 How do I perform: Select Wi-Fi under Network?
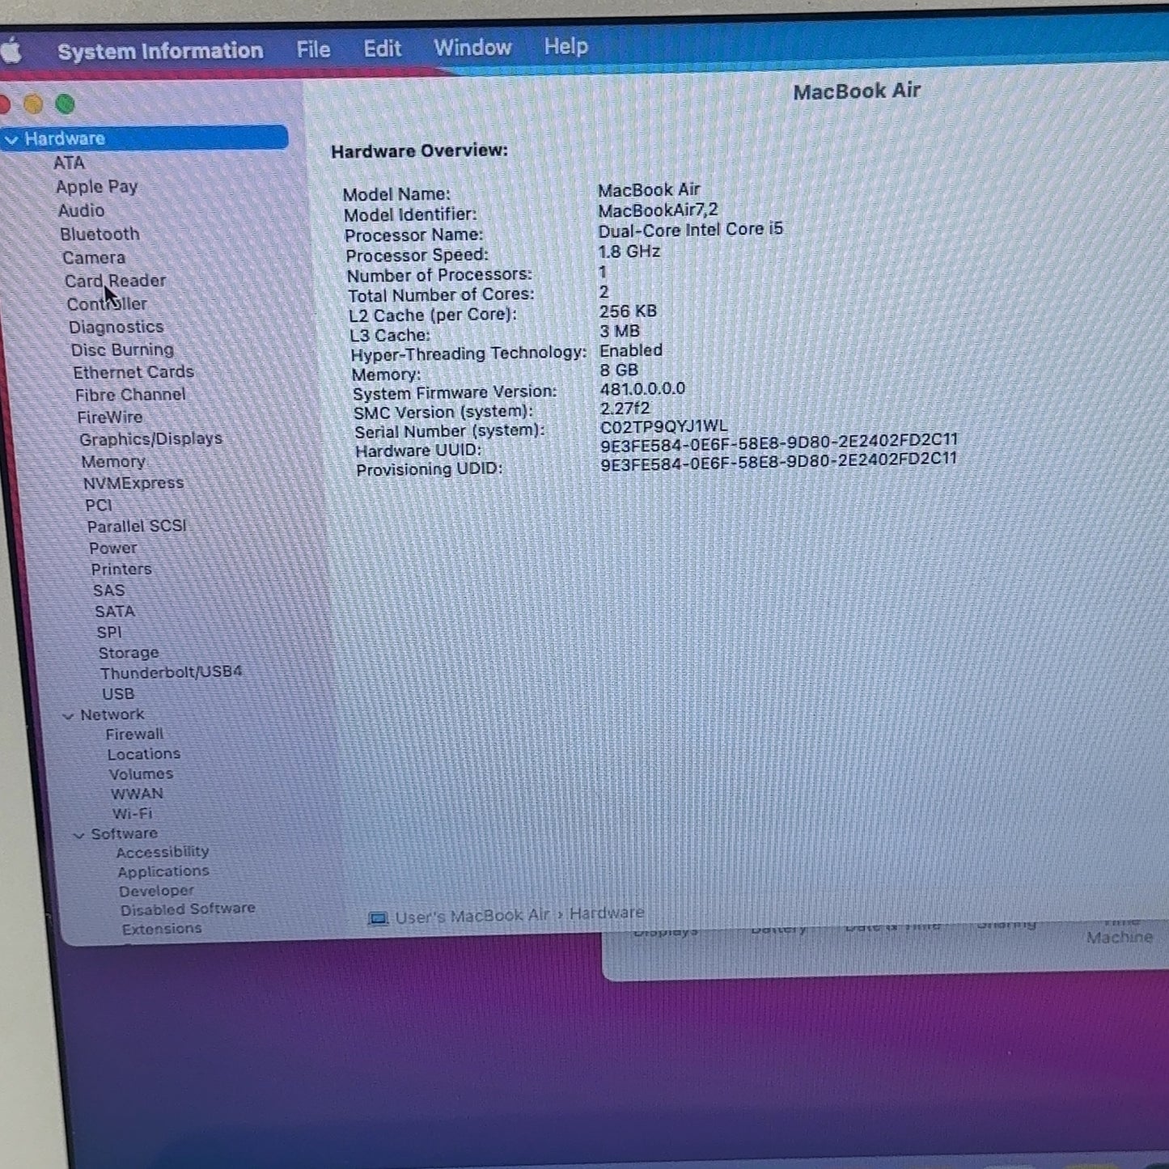click(133, 814)
